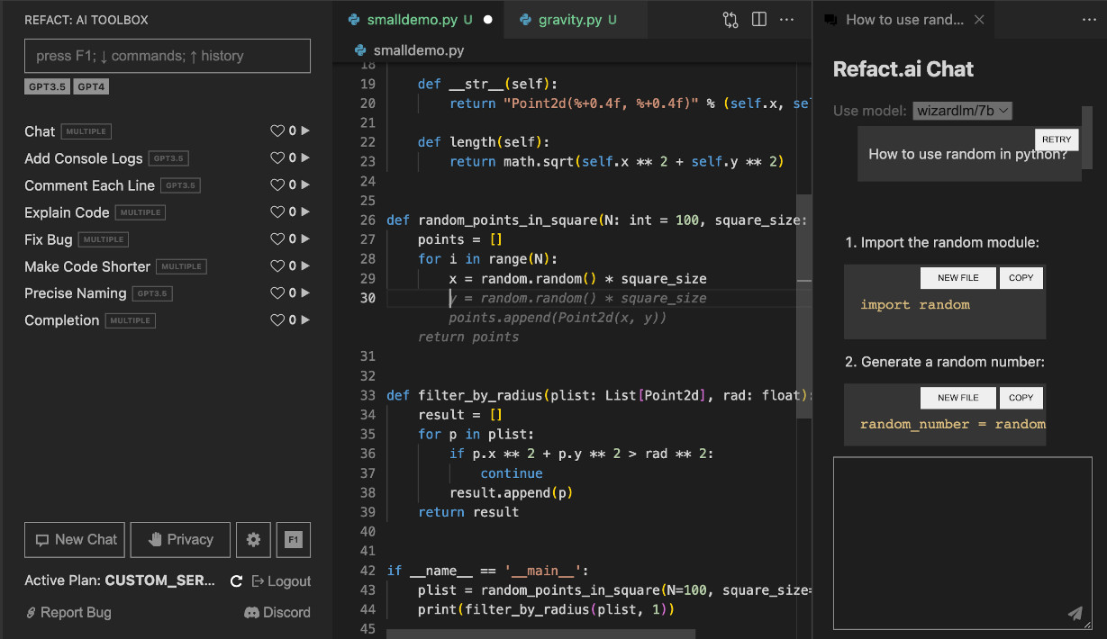The width and height of the screenshot is (1107, 639).
Task: Copy the random_number code snippet
Action: 1021,398
